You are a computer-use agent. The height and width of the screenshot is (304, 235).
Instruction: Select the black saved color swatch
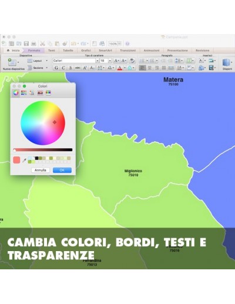tap(36, 158)
